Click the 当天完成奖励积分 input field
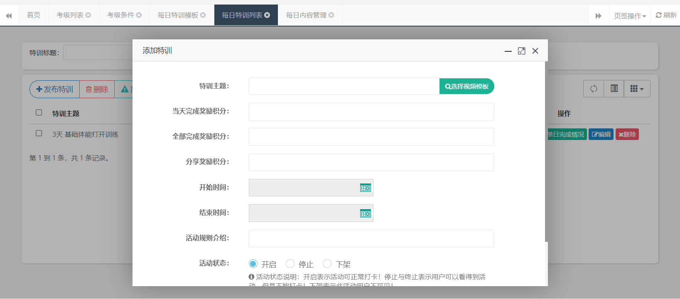Image resolution: width=680 pixels, height=299 pixels. [x=371, y=112]
